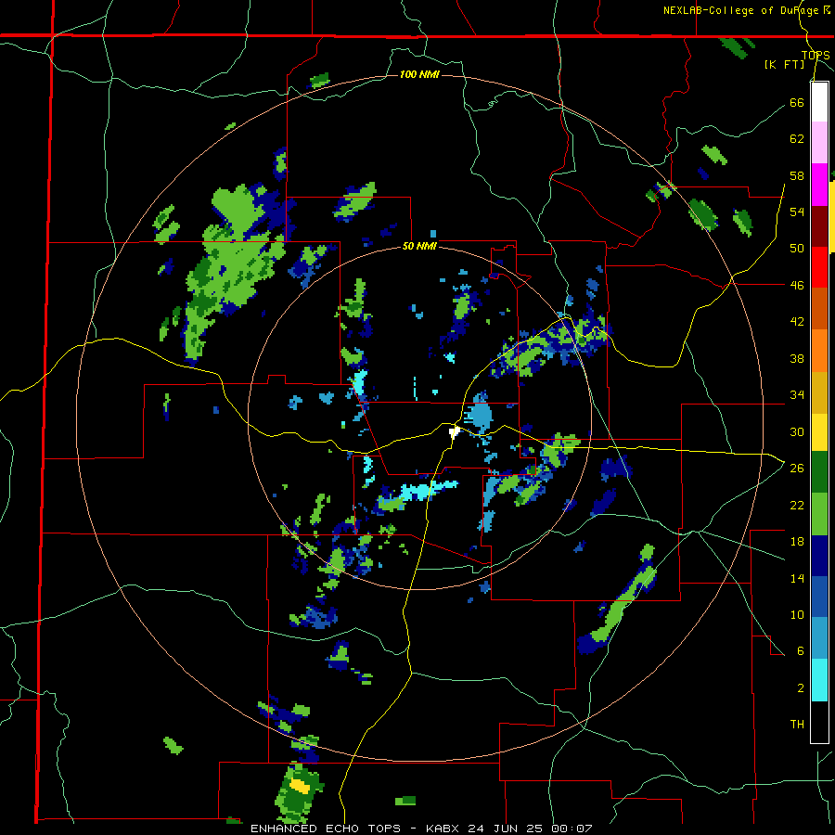Click the light green legend band beside 22

(x=819, y=514)
